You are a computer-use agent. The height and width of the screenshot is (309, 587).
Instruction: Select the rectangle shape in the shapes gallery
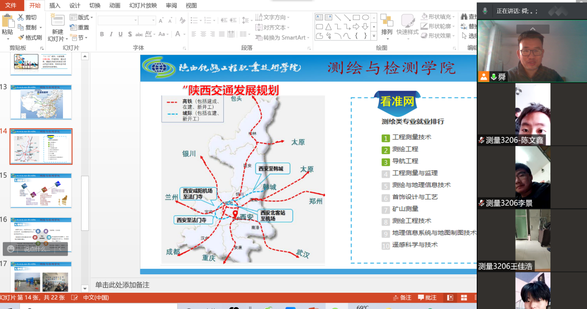(356, 18)
